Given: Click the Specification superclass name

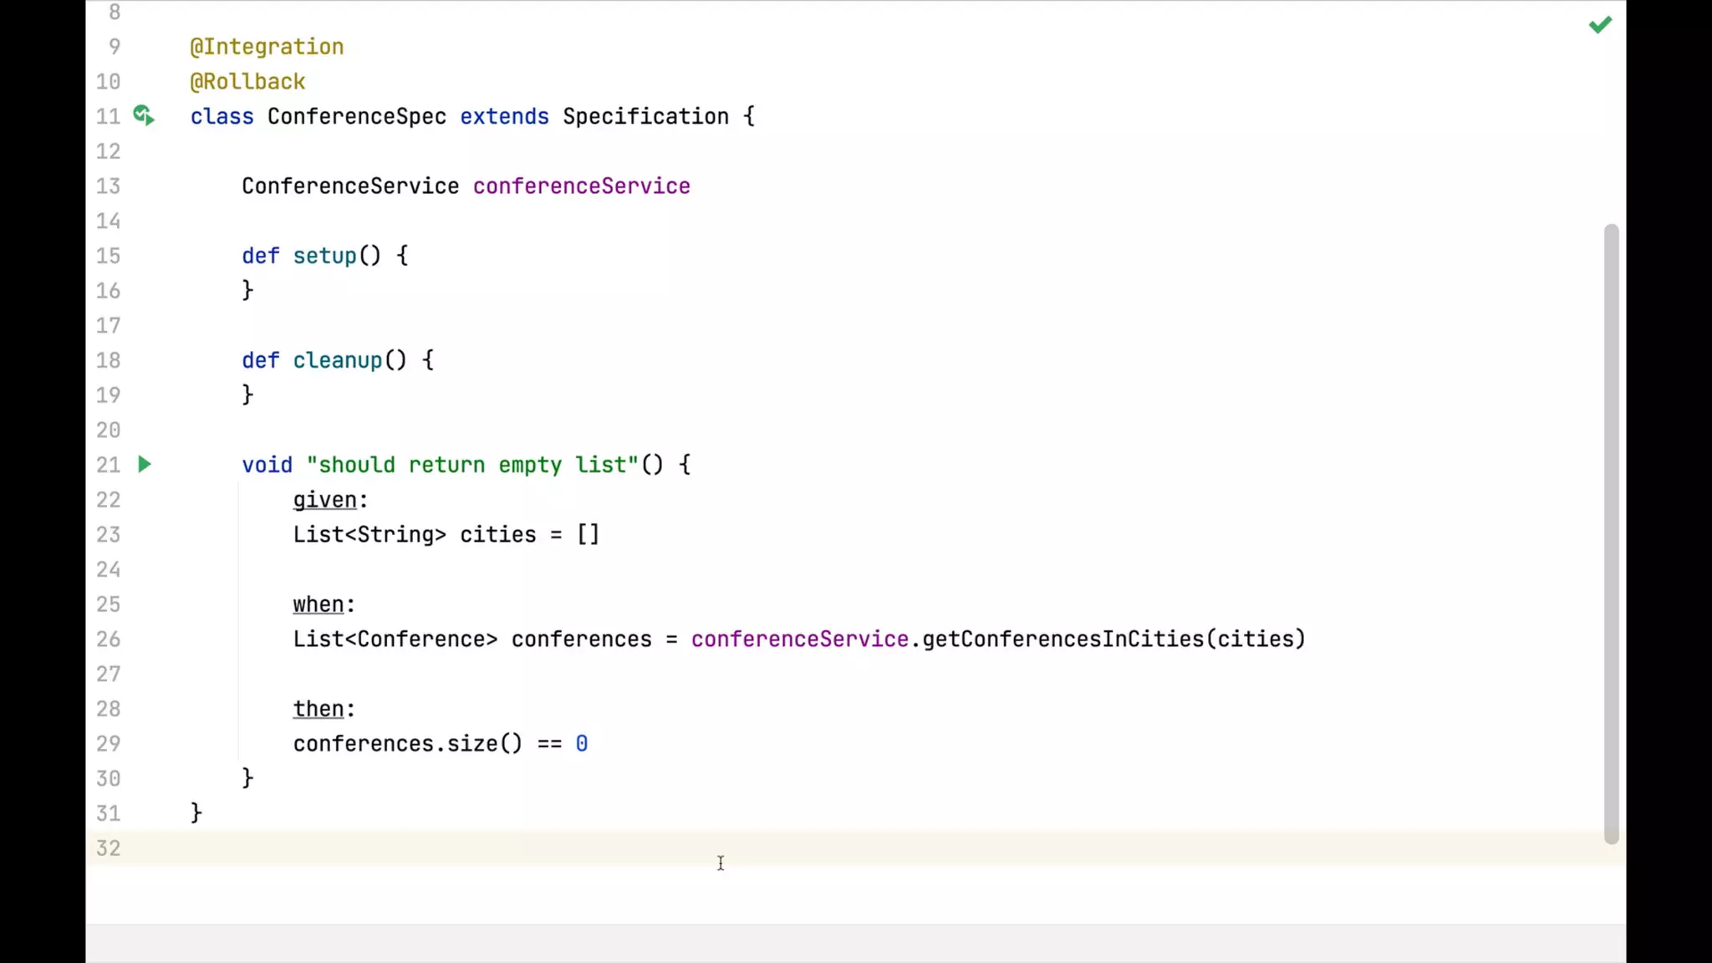Looking at the screenshot, I should click(x=645, y=116).
